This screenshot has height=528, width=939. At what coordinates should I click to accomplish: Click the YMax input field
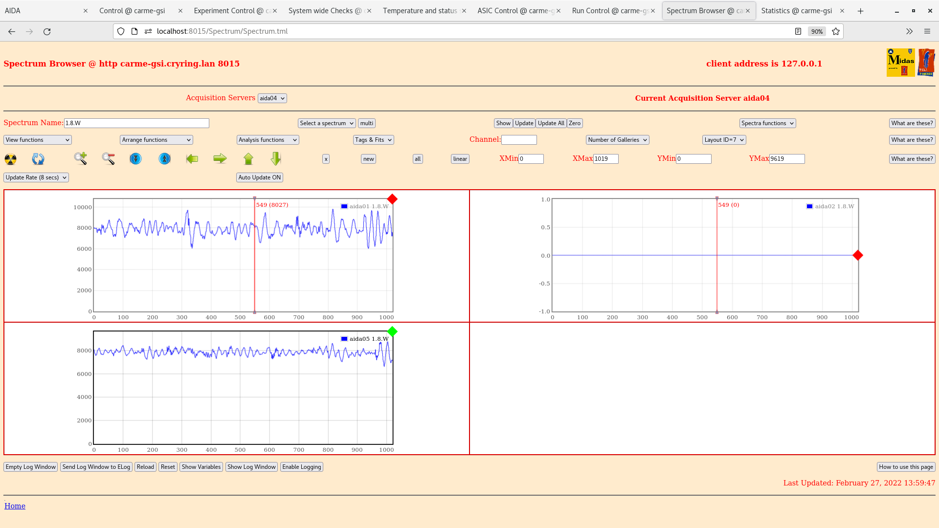[x=787, y=159]
